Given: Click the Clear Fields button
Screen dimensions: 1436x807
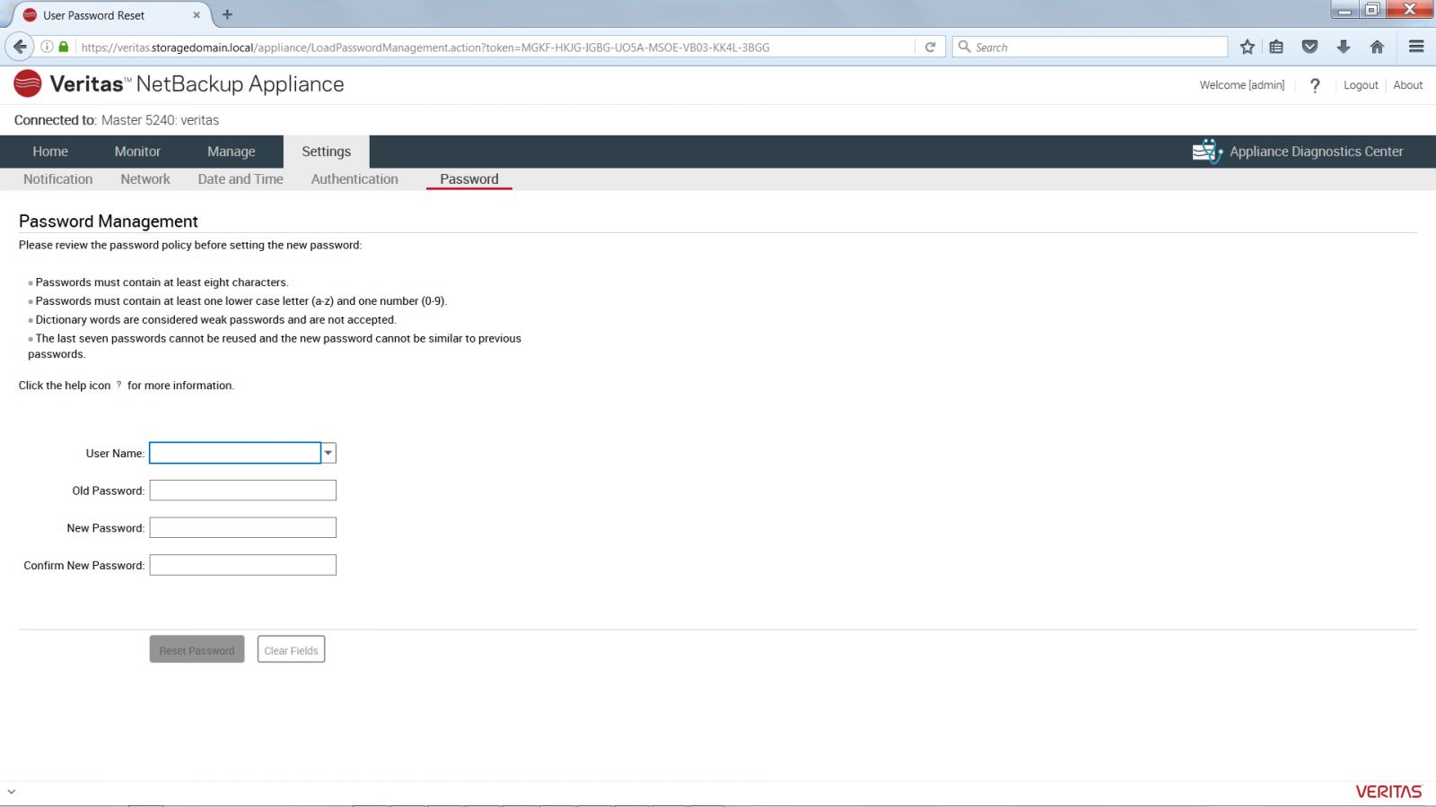Looking at the screenshot, I should coord(291,650).
